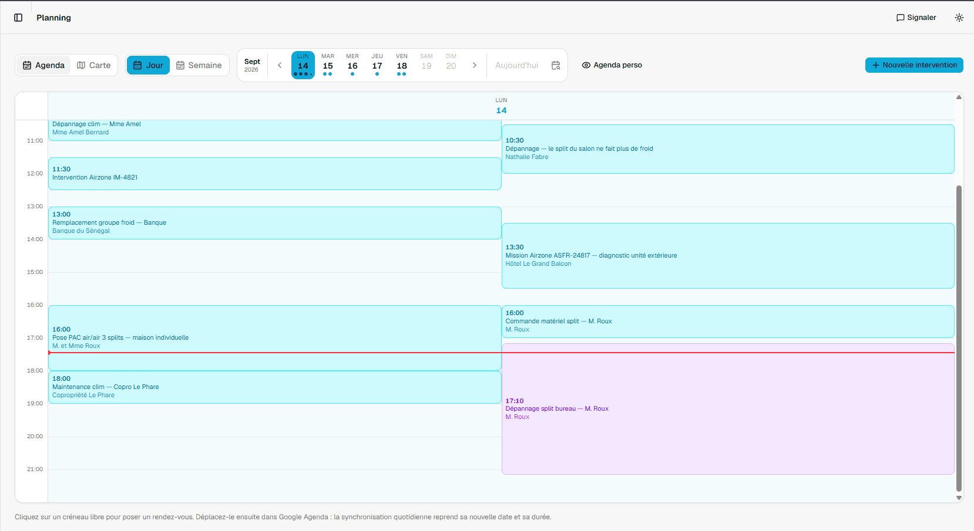Viewport: 974px width, 531px height.
Task: Select the Agenda view tab
Action: [43, 65]
